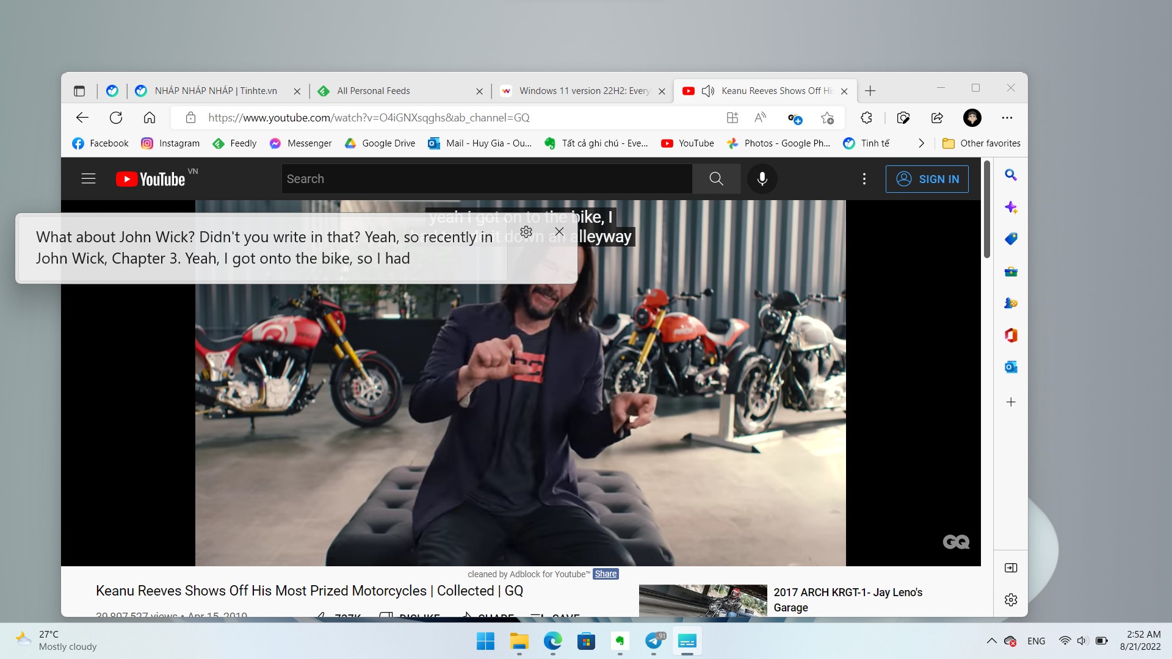
Task: Open the YouTube hamburger guide menu
Action: point(89,179)
